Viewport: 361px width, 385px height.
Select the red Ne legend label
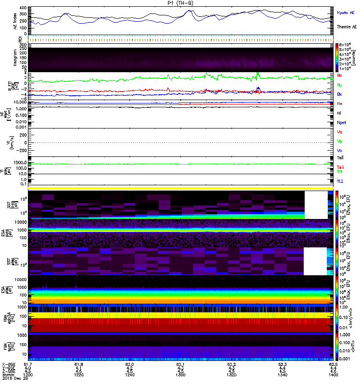coord(340,103)
